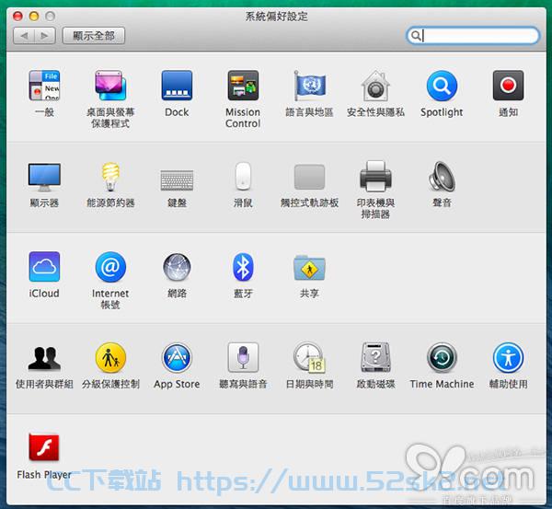Open Desktop & Screen Saver (桌面與螢幕保護程式) pane
This screenshot has width=552, height=509.
(x=110, y=86)
